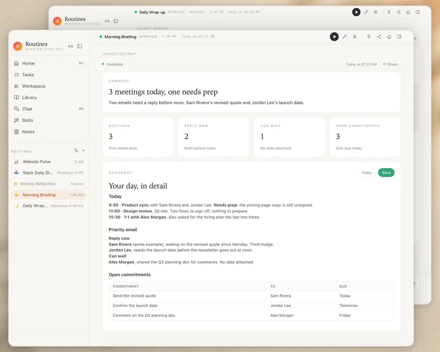Click the routines connections icon beside plus
Viewport: 440px width, 352px height.
coord(76,150)
